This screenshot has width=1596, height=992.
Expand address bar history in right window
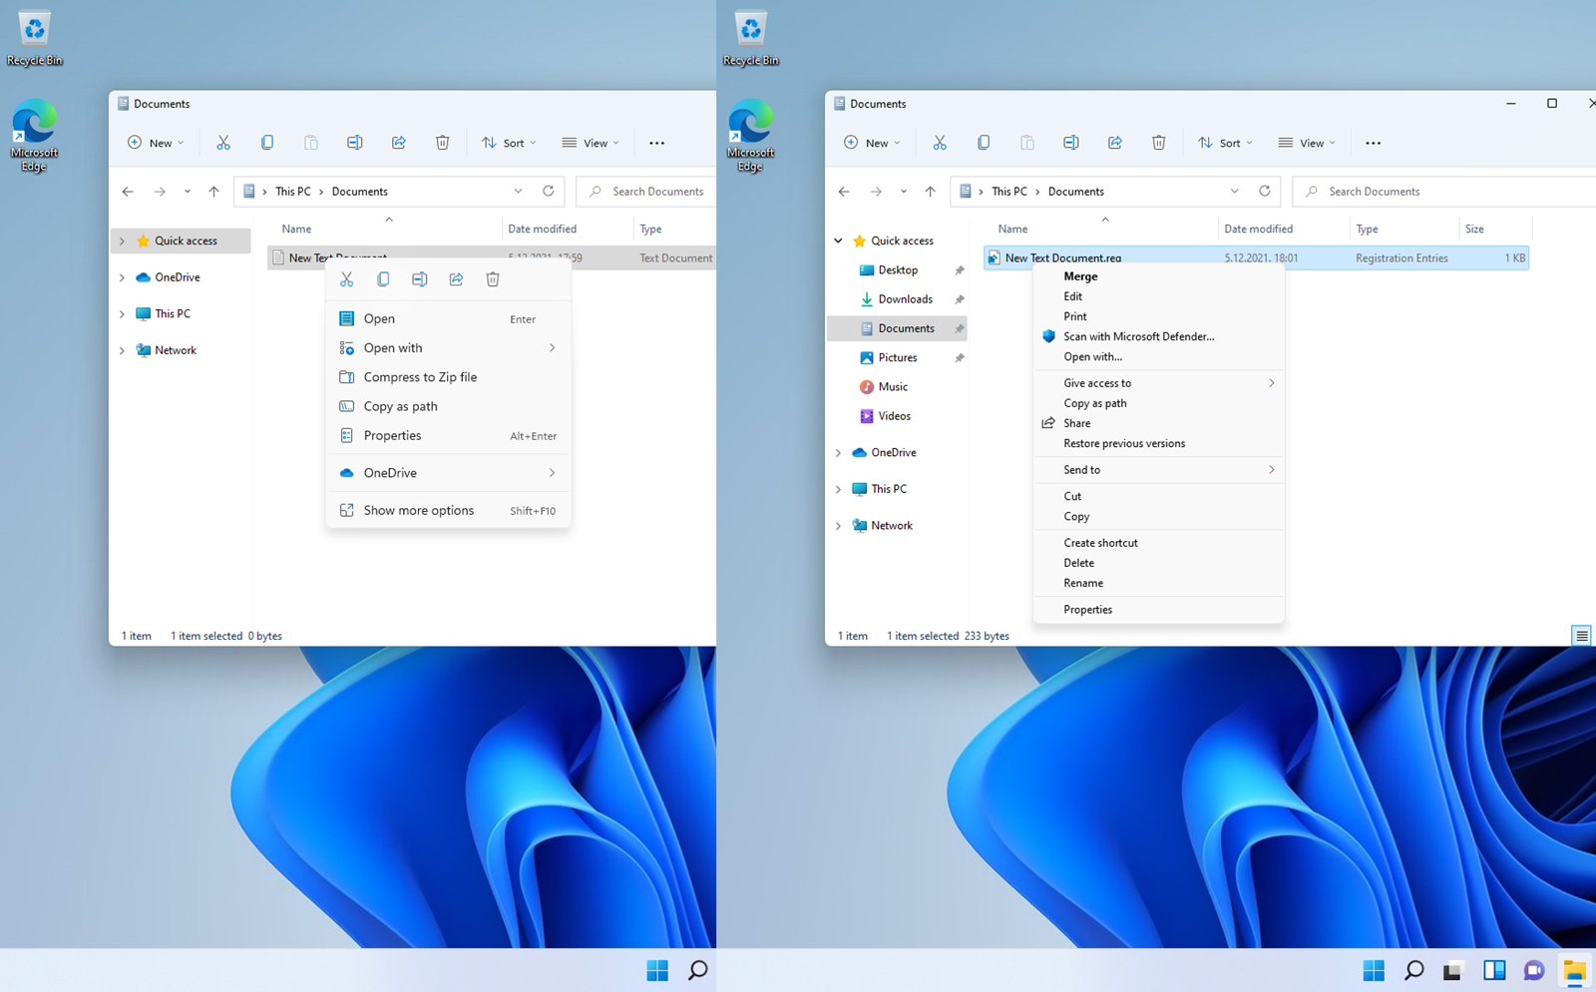(1234, 192)
